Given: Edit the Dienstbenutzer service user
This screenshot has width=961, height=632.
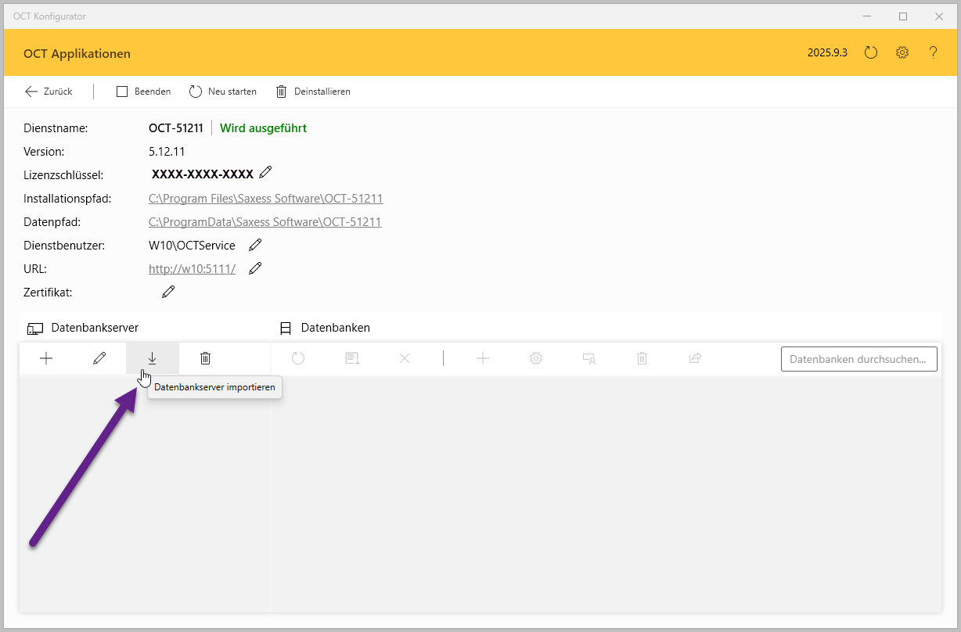Looking at the screenshot, I should pyautogui.click(x=255, y=246).
